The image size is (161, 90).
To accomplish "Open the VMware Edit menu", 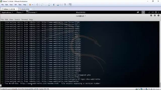I will coord(7,5).
